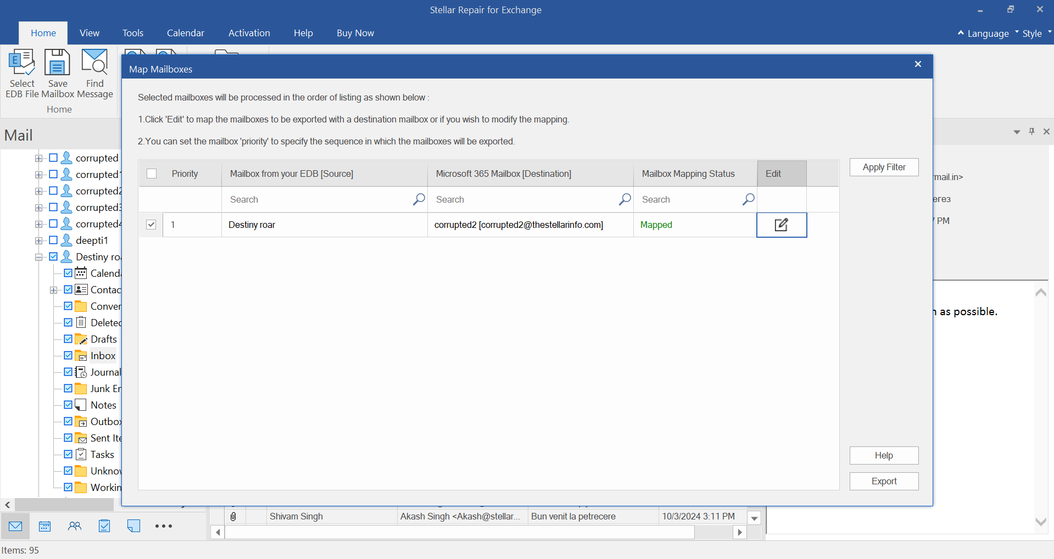
Task: Open the Contacts view icon in bottom bar
Action: point(75,526)
